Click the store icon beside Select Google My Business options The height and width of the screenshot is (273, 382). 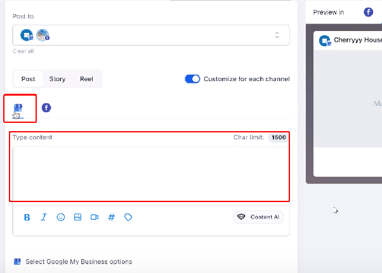point(17,262)
